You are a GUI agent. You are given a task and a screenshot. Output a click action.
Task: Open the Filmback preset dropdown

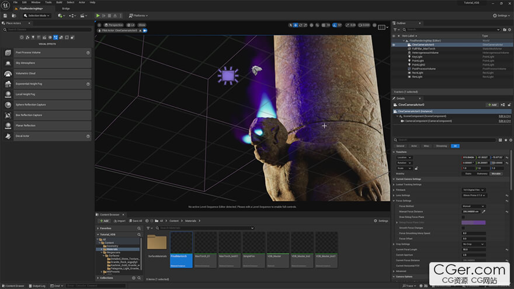(473, 190)
